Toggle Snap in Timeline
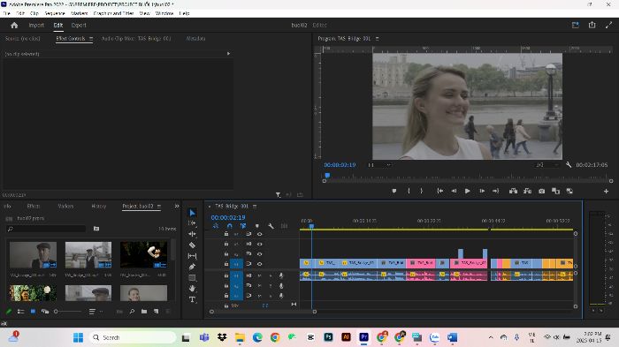This screenshot has width=619, height=347. pos(230,226)
